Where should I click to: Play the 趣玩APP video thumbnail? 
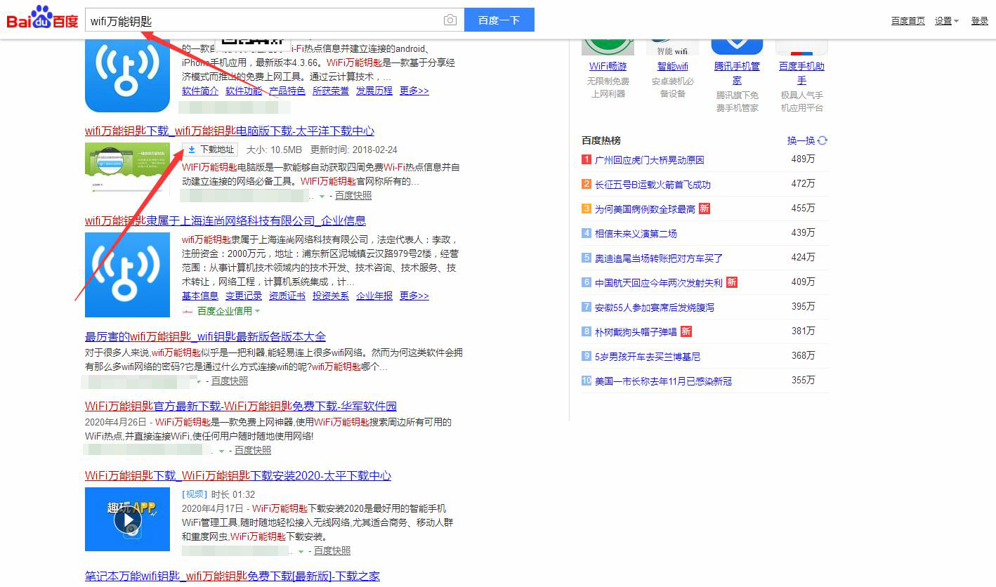[x=127, y=519]
